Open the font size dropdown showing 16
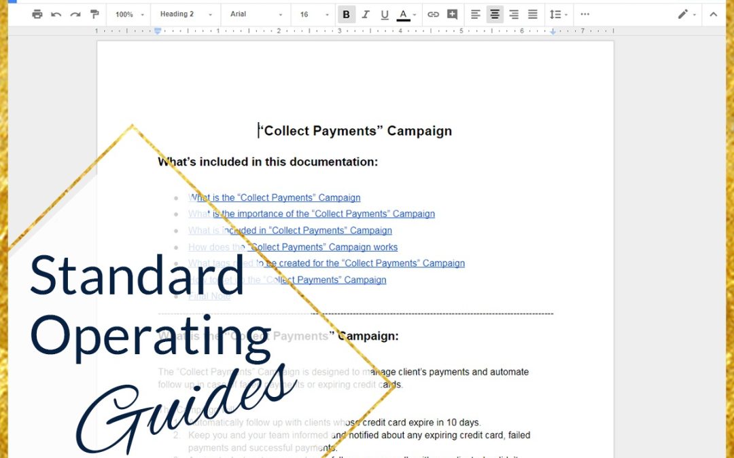Screen dimensions: 734x458 pyautogui.click(x=314, y=14)
